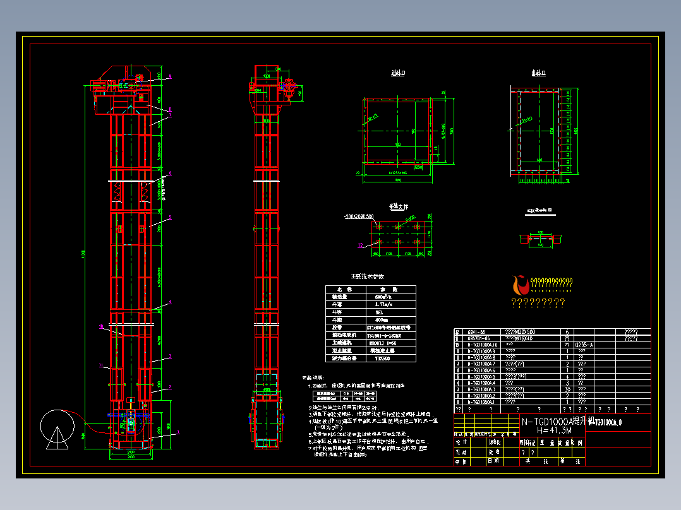Click the -200X20X6 500 plate annotation

(x=359, y=216)
